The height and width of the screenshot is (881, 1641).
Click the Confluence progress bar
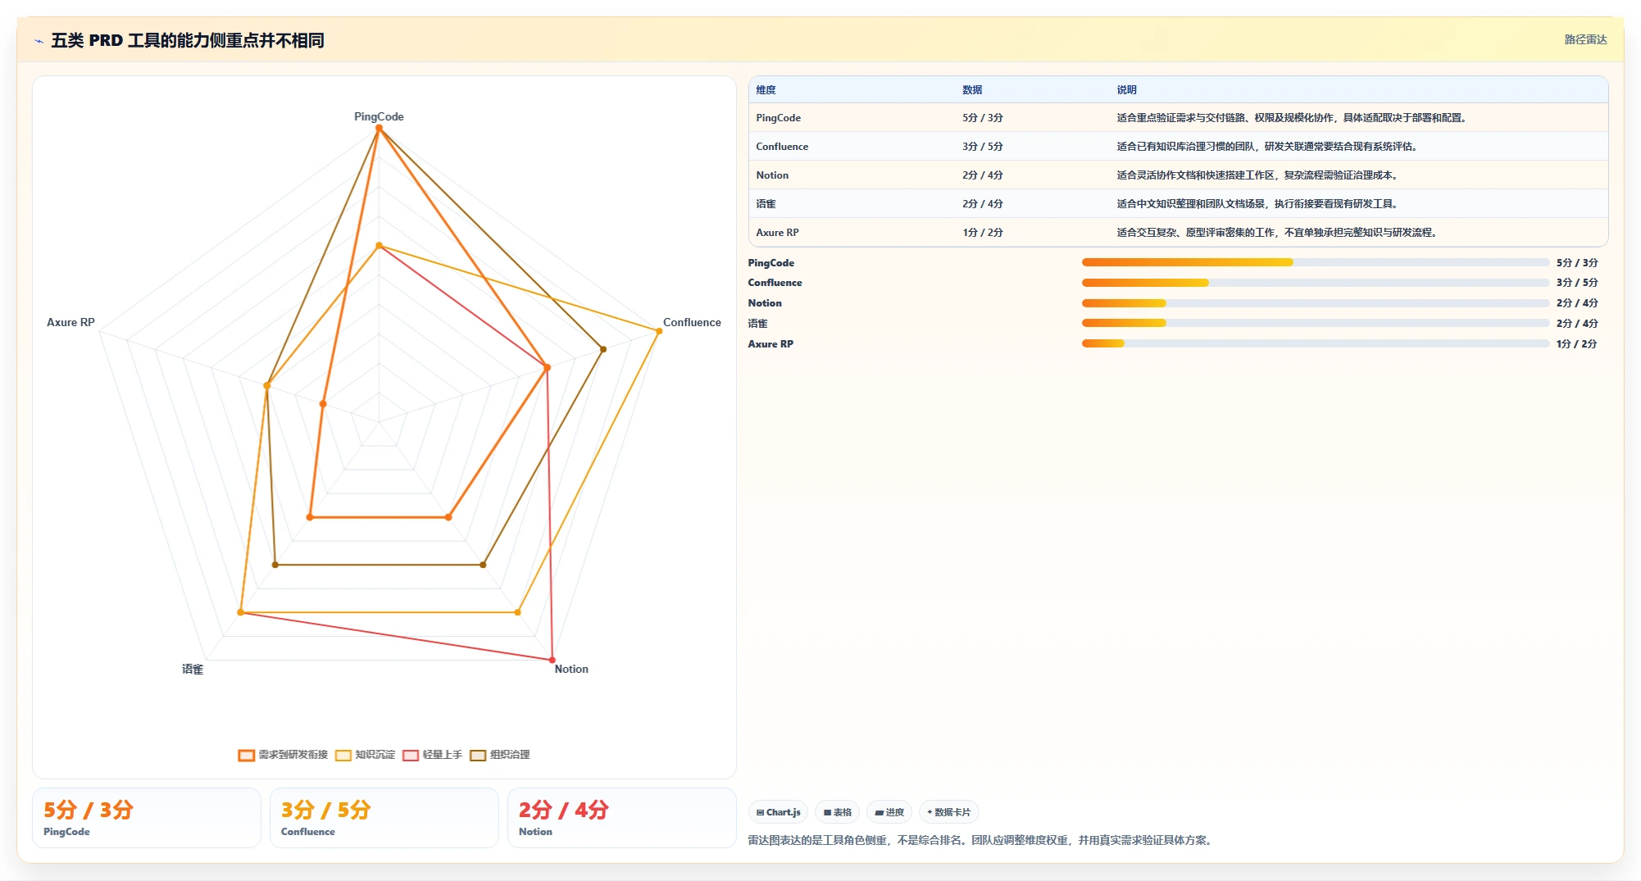coord(1315,283)
